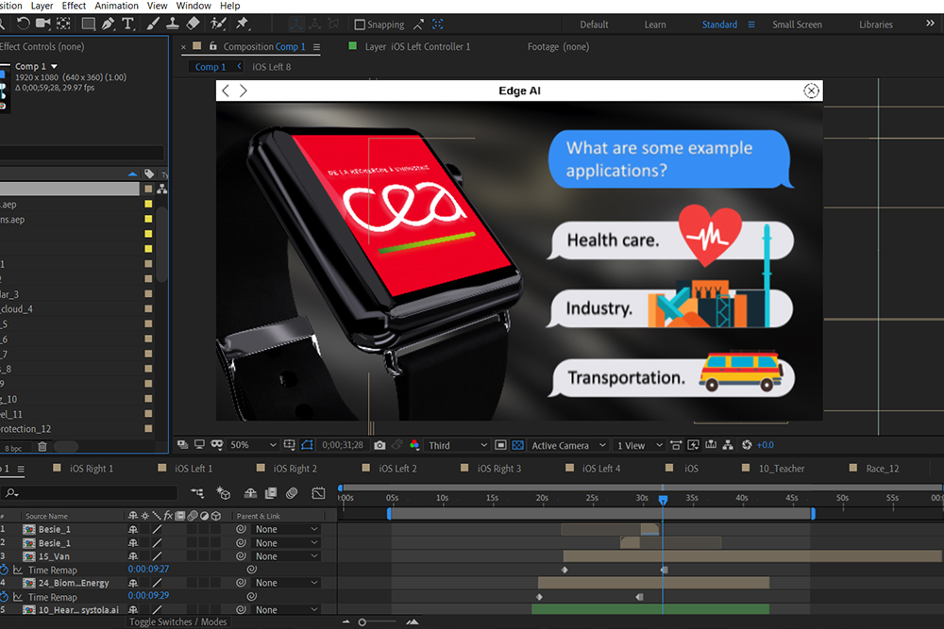Image resolution: width=944 pixels, height=629 pixels.
Task: Open the Libraries workspace
Action: [875, 25]
